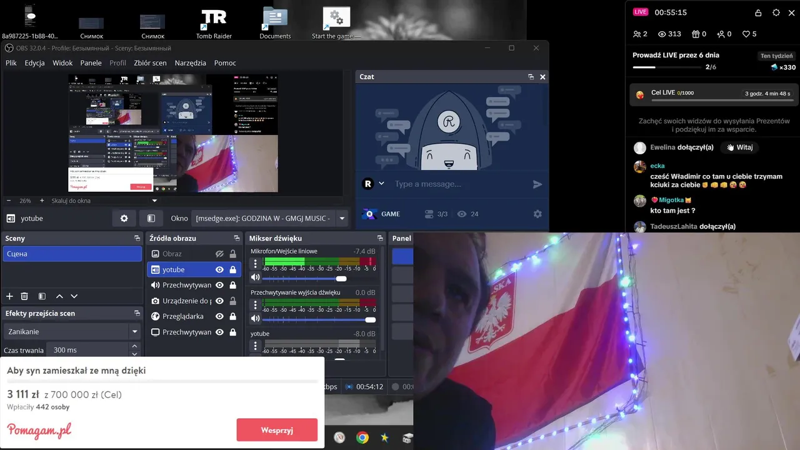Undock the Sceny panel
The height and width of the screenshot is (450, 800).
pyautogui.click(x=137, y=238)
